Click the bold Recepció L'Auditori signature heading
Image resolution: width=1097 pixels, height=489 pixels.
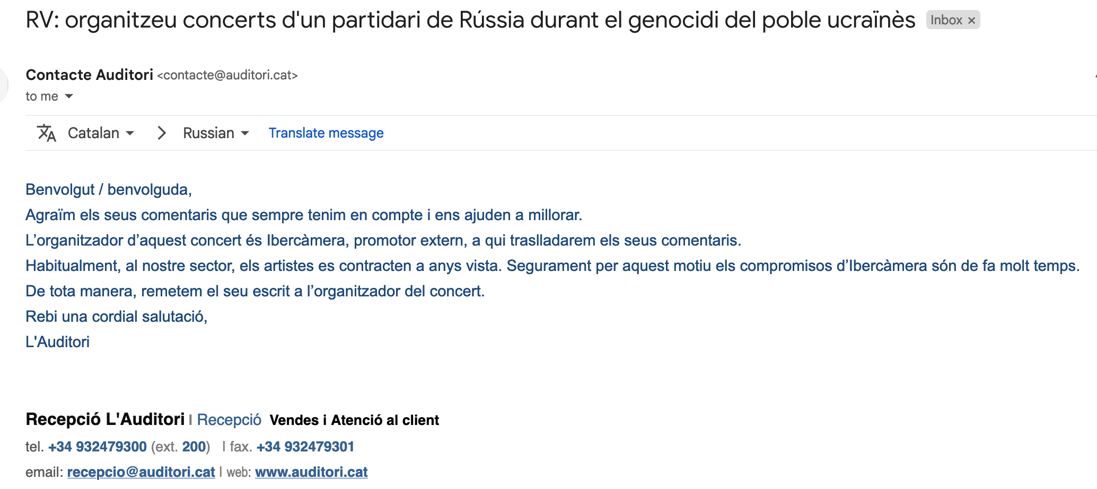pos(105,419)
